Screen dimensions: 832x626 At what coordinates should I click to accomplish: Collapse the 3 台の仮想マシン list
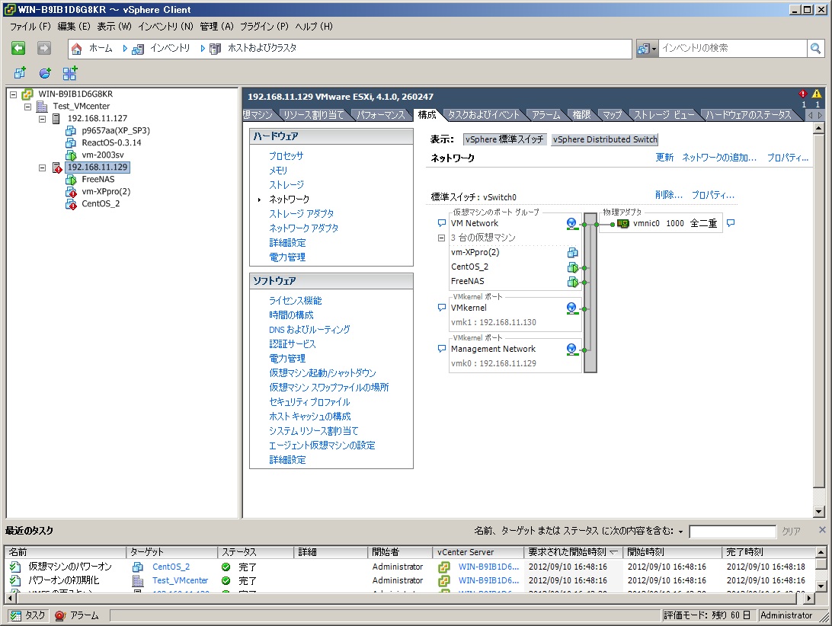coord(441,238)
